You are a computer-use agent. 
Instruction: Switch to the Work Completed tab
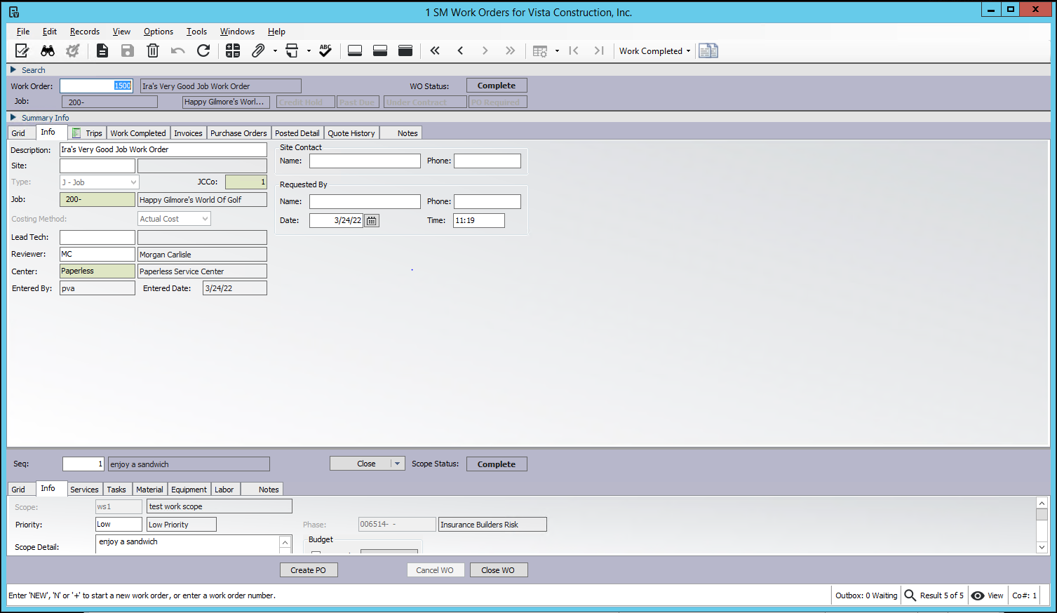[138, 133]
